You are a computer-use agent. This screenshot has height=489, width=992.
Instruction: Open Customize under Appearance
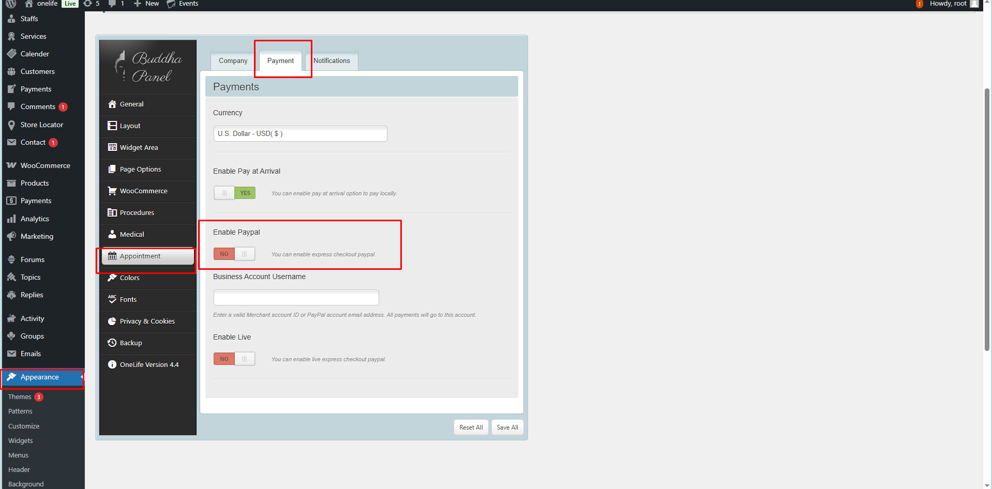tap(24, 426)
